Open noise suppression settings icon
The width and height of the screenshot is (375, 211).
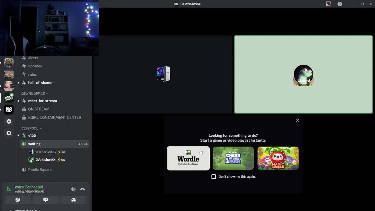(x=74, y=189)
